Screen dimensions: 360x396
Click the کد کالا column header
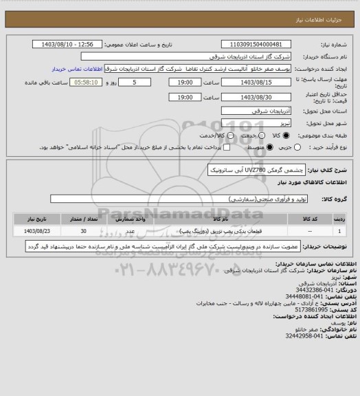tap(310, 219)
